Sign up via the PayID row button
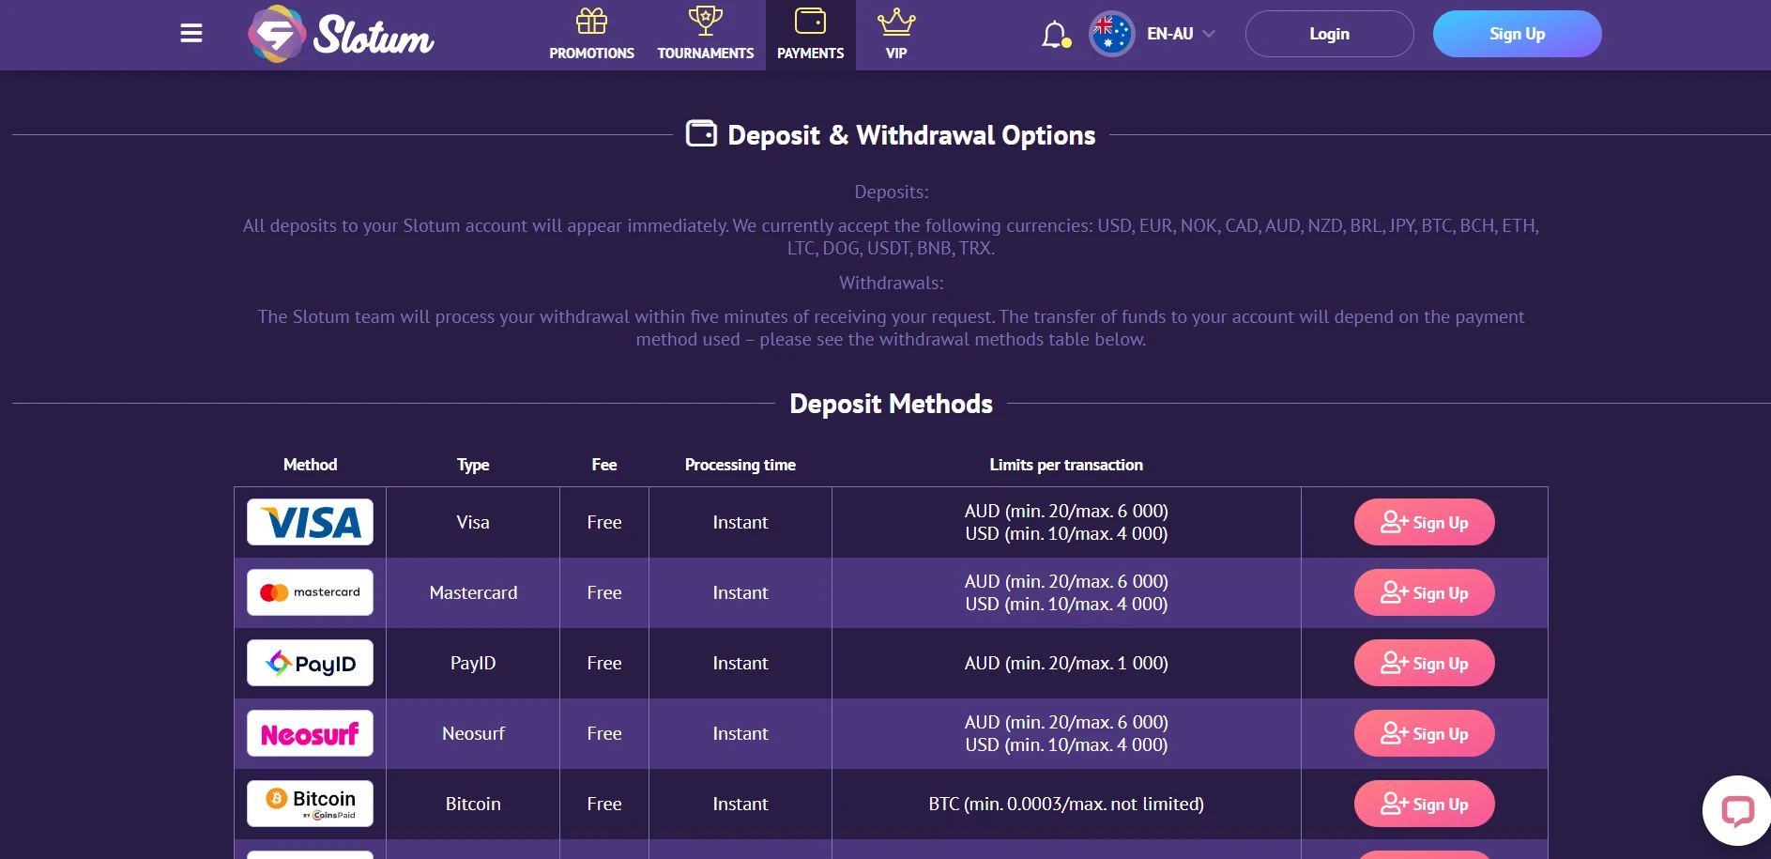Image resolution: width=1771 pixels, height=859 pixels. [x=1424, y=663]
